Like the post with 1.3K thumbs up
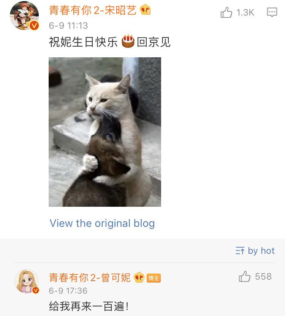Screen dimensions: 285x316 click(x=226, y=12)
